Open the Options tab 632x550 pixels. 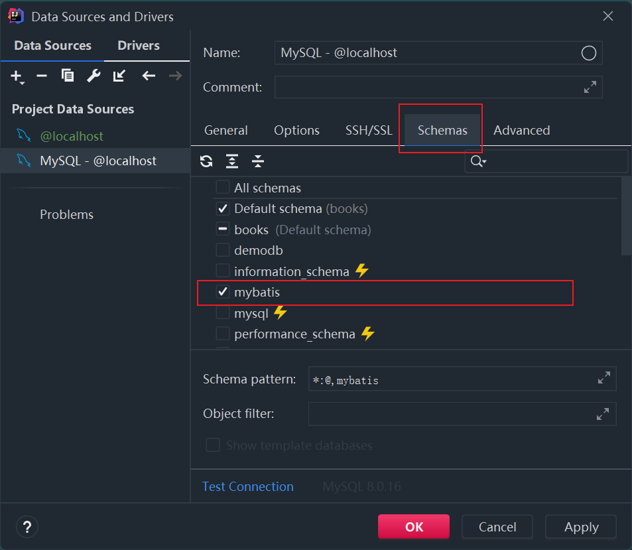(x=296, y=130)
